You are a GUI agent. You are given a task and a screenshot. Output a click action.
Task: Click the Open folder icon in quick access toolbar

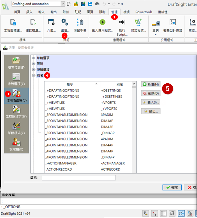tap(76, 4)
